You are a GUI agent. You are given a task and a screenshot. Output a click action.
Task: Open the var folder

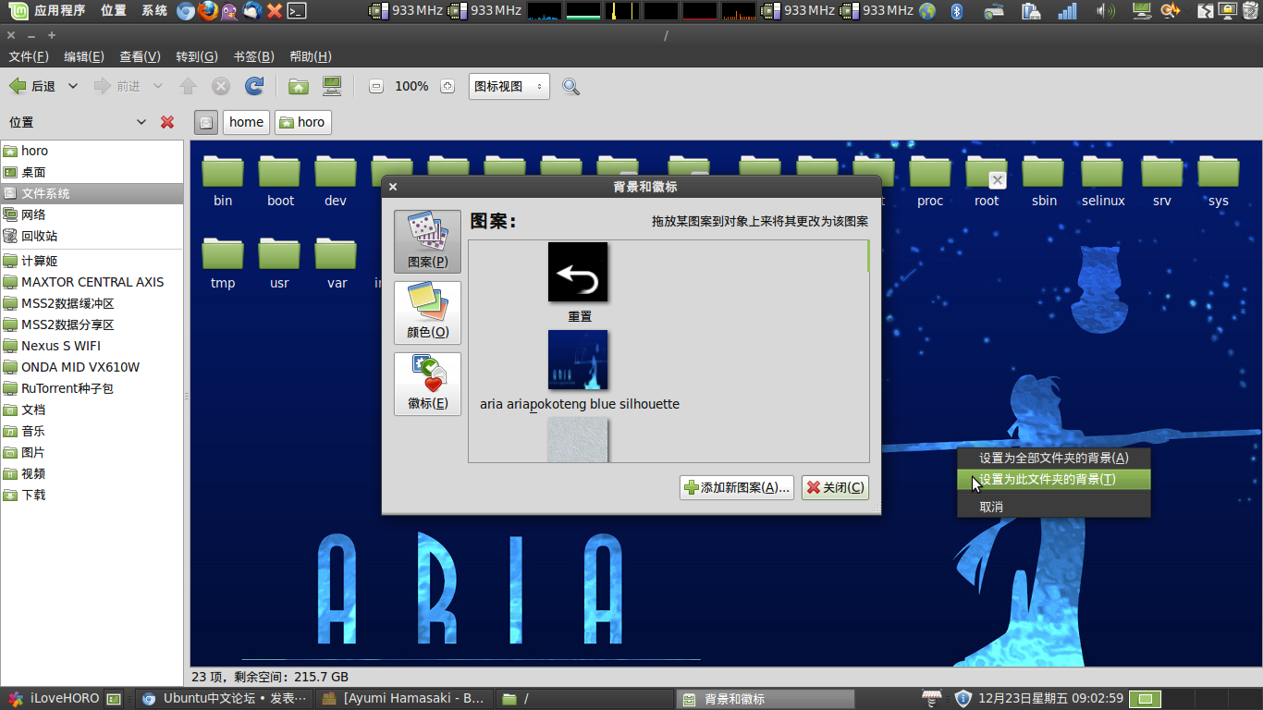(x=337, y=263)
